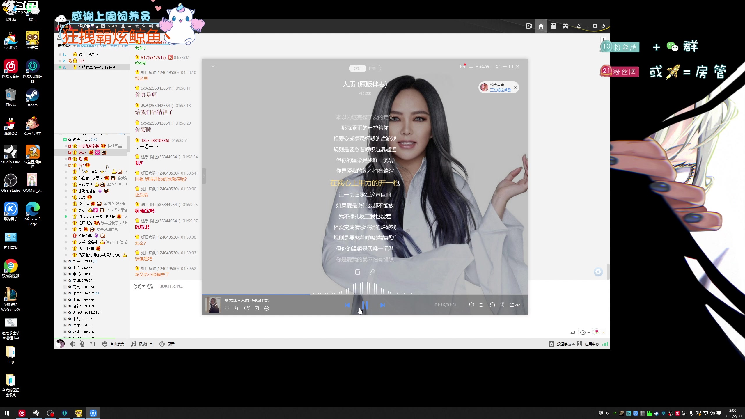Open the Windows Start menu
Image resolution: width=745 pixels, height=419 pixels.
pyautogui.click(x=7, y=413)
